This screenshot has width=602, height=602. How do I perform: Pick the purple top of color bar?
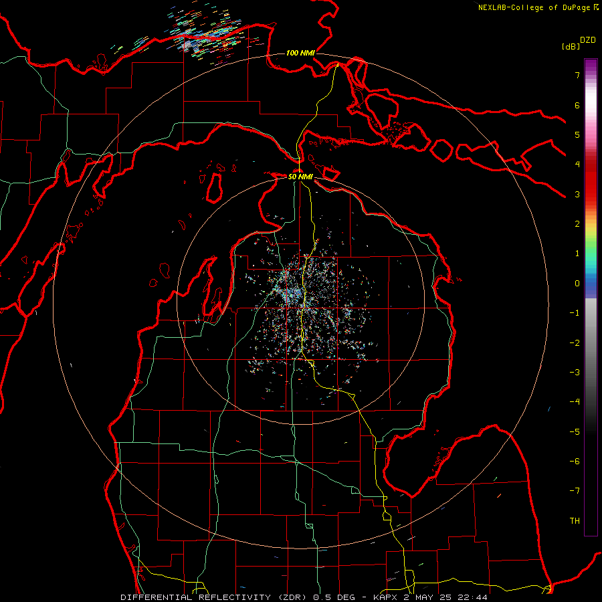[591, 64]
